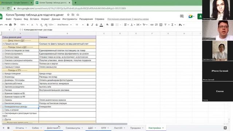233x131 pixels.
Task: Toggle strikethrough formatting
Action: (96, 25)
